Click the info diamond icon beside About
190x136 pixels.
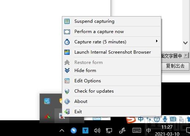[x=67, y=101]
